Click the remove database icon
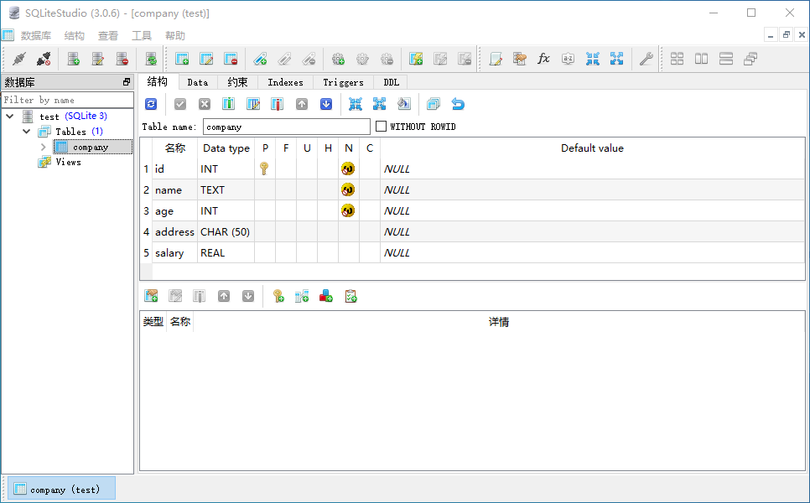Screen dimensions: 810x503 [122, 59]
